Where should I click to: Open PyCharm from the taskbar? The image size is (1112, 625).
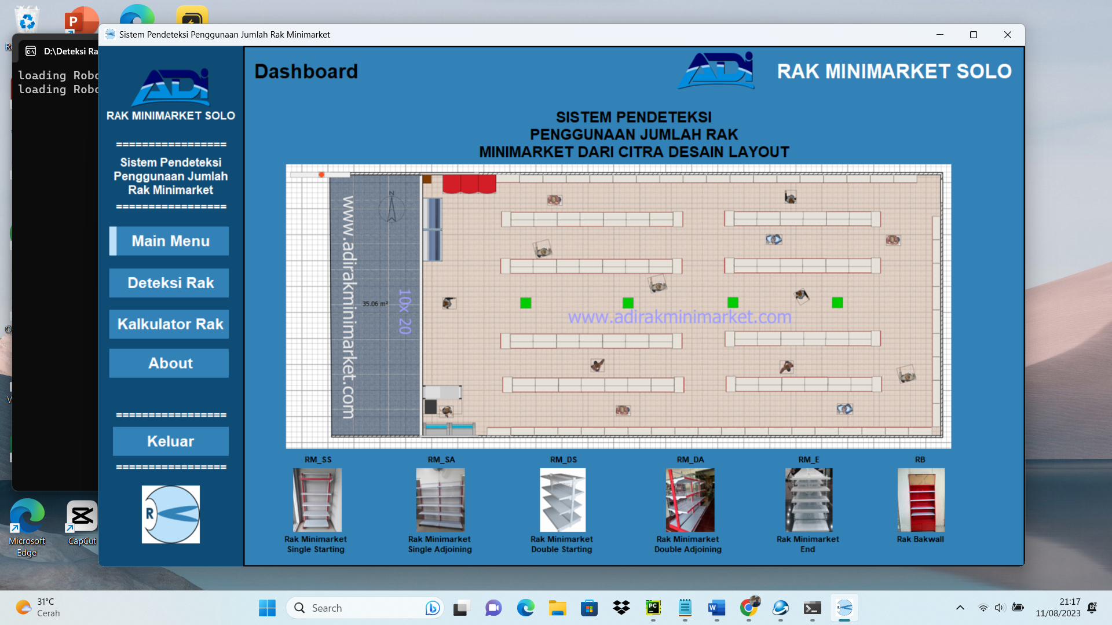tap(653, 608)
